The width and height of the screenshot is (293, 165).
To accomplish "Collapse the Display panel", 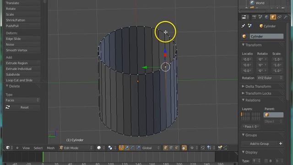I will point(243,152).
